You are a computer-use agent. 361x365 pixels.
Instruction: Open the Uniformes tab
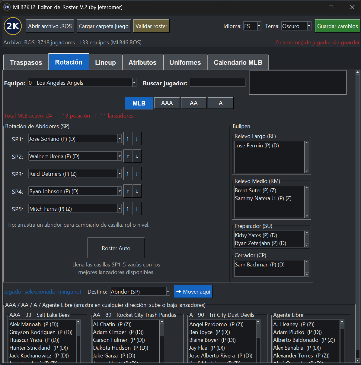185,62
